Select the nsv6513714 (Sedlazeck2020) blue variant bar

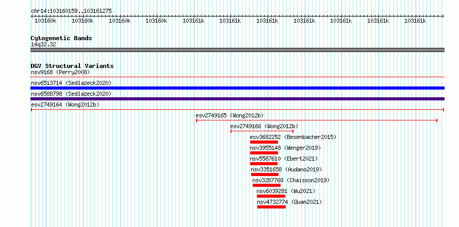237,88
